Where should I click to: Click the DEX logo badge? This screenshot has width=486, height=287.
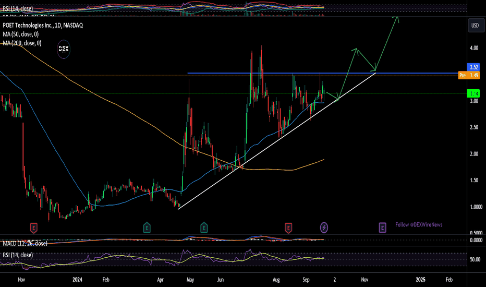64,49
